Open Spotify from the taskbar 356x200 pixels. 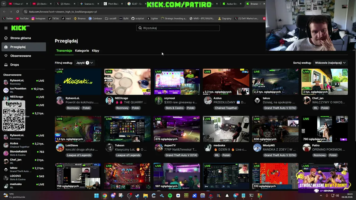click(170, 196)
